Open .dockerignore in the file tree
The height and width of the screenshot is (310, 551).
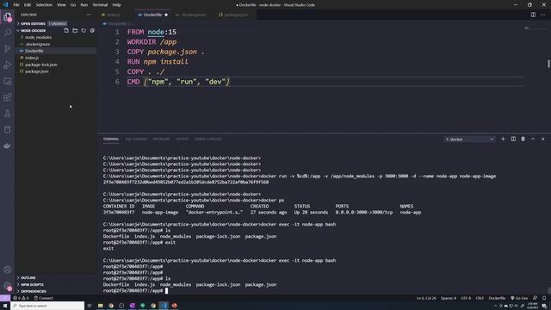(37, 44)
